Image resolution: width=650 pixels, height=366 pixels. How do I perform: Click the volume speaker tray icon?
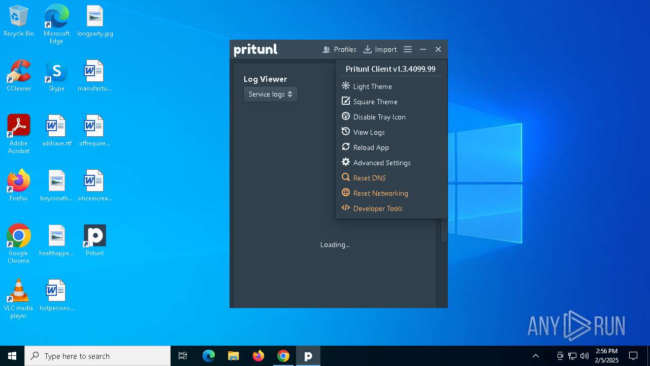584,356
